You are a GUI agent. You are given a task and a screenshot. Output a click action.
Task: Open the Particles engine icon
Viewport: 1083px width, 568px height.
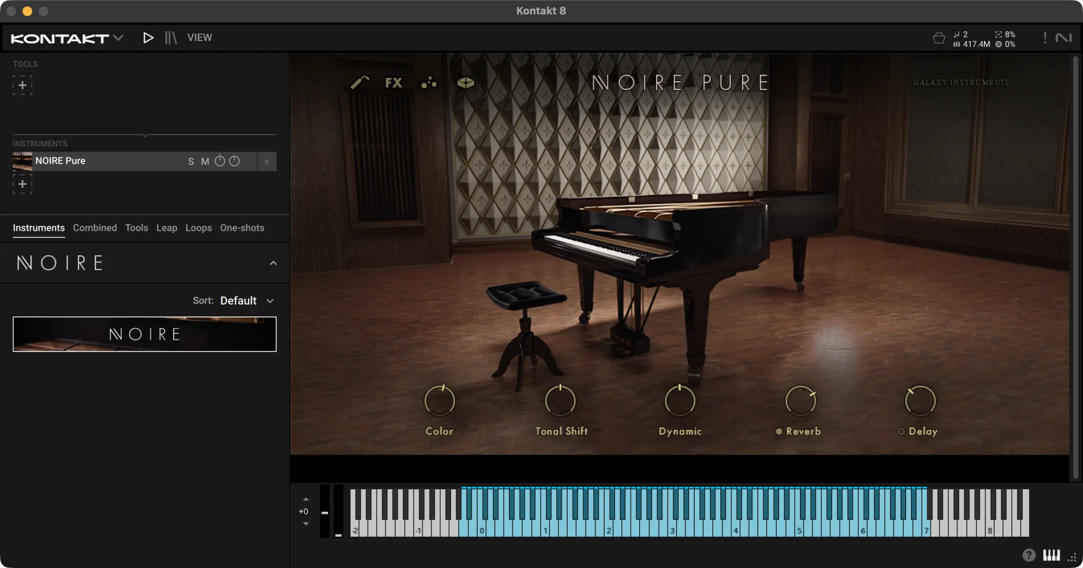428,84
